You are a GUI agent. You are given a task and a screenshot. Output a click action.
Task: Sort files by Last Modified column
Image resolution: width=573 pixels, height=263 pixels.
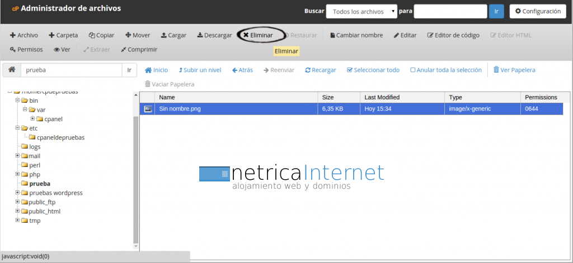pos(382,97)
